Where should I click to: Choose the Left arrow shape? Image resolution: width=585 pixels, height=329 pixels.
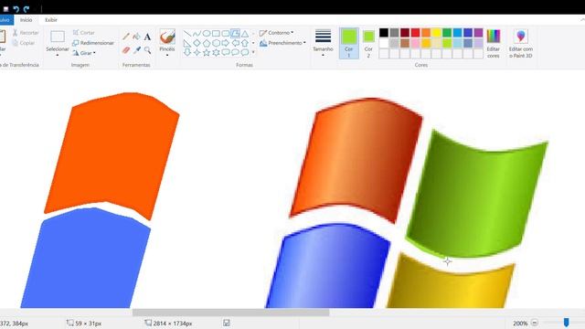coord(235,43)
